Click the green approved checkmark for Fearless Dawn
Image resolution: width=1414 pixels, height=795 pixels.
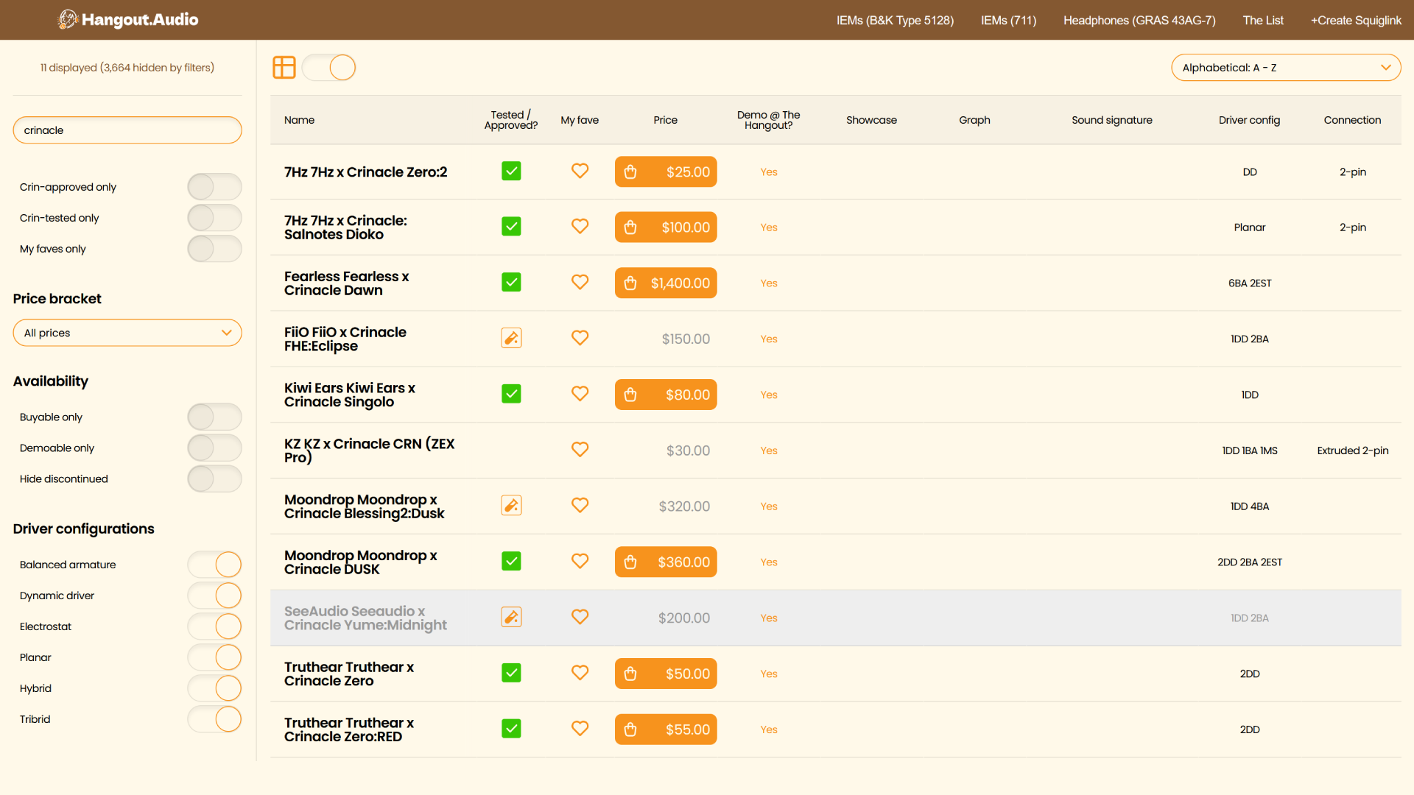click(x=511, y=282)
